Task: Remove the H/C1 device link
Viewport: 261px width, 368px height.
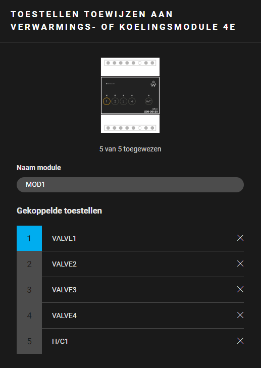Action: point(240,341)
